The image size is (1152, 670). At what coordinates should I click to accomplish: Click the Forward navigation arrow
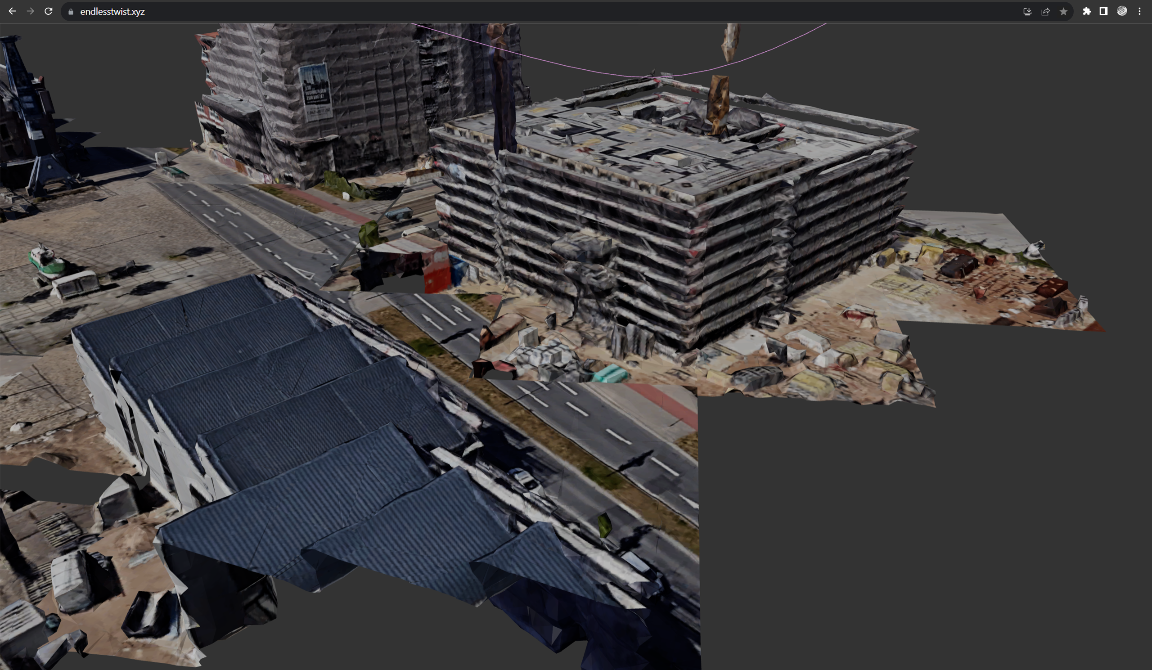(30, 11)
